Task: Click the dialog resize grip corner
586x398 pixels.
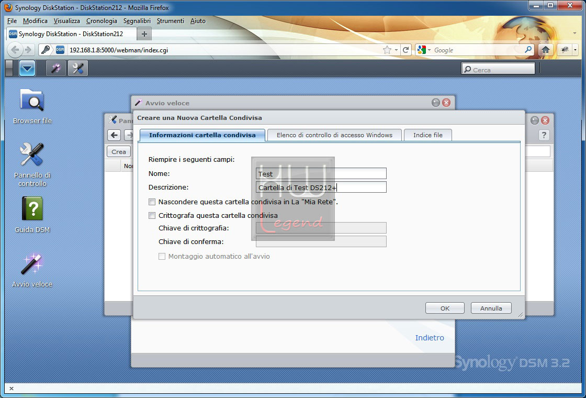Action: tap(520, 315)
